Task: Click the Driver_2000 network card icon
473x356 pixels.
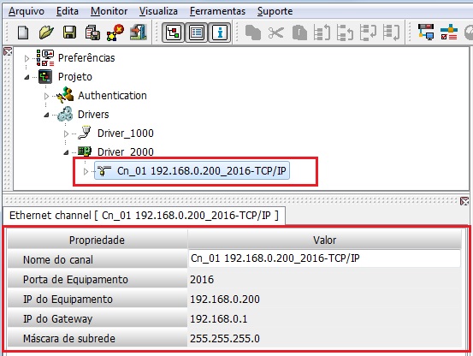Action: click(x=85, y=151)
